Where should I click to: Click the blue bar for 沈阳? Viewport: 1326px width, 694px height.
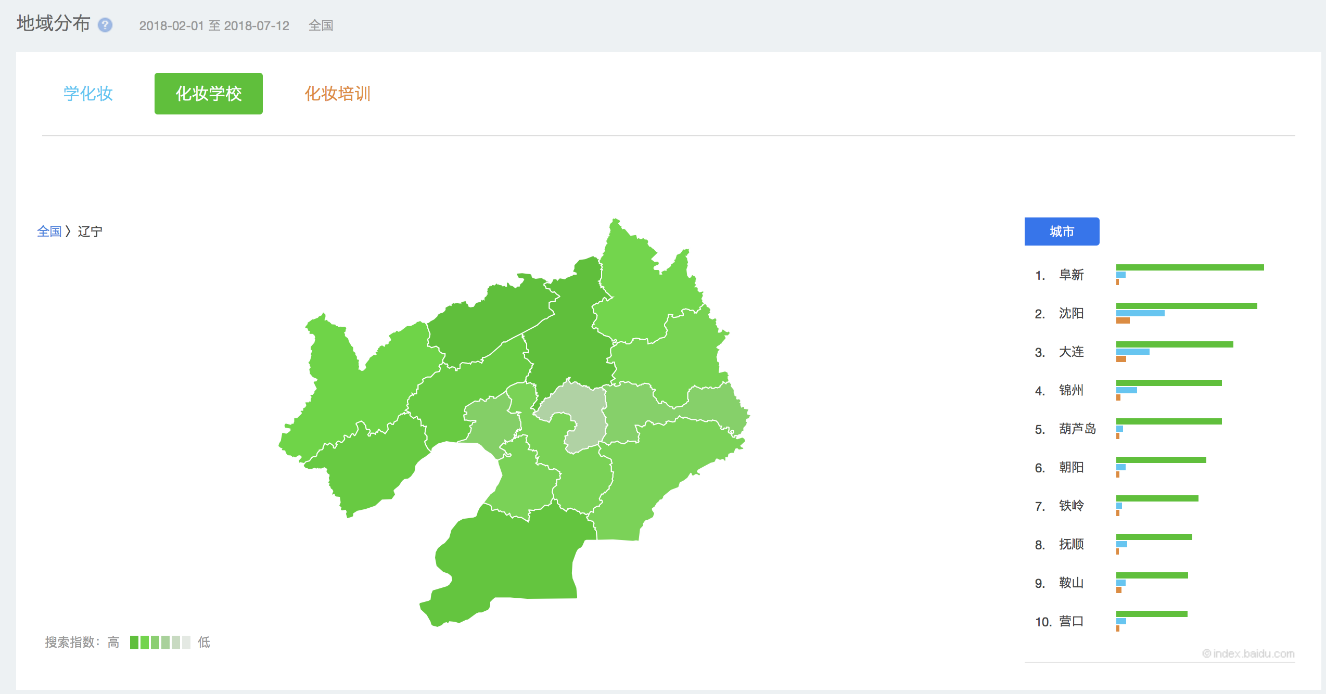coord(1140,313)
